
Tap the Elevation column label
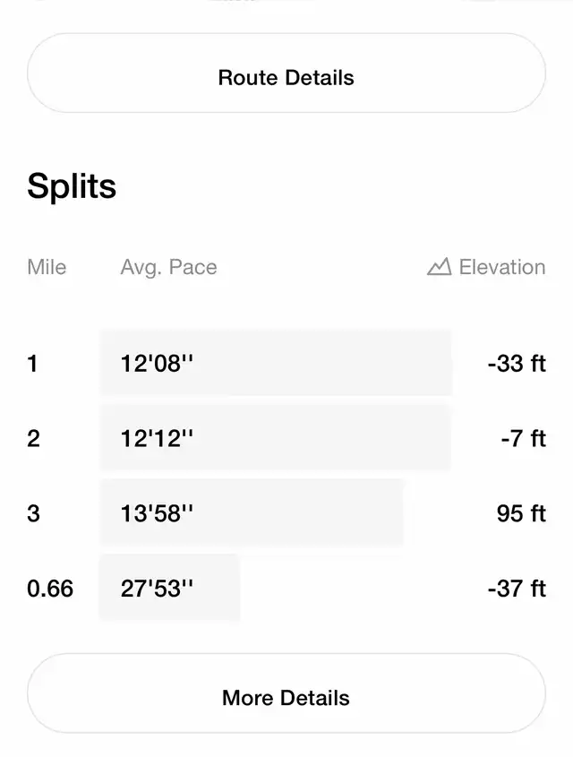501,267
